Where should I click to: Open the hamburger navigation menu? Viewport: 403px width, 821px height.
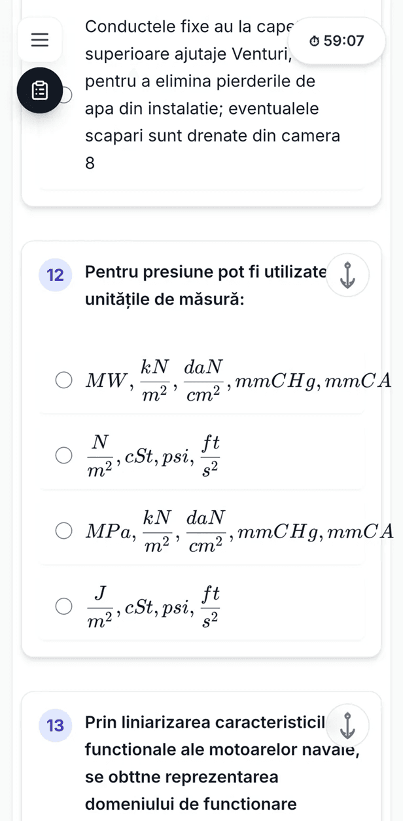[x=39, y=41]
